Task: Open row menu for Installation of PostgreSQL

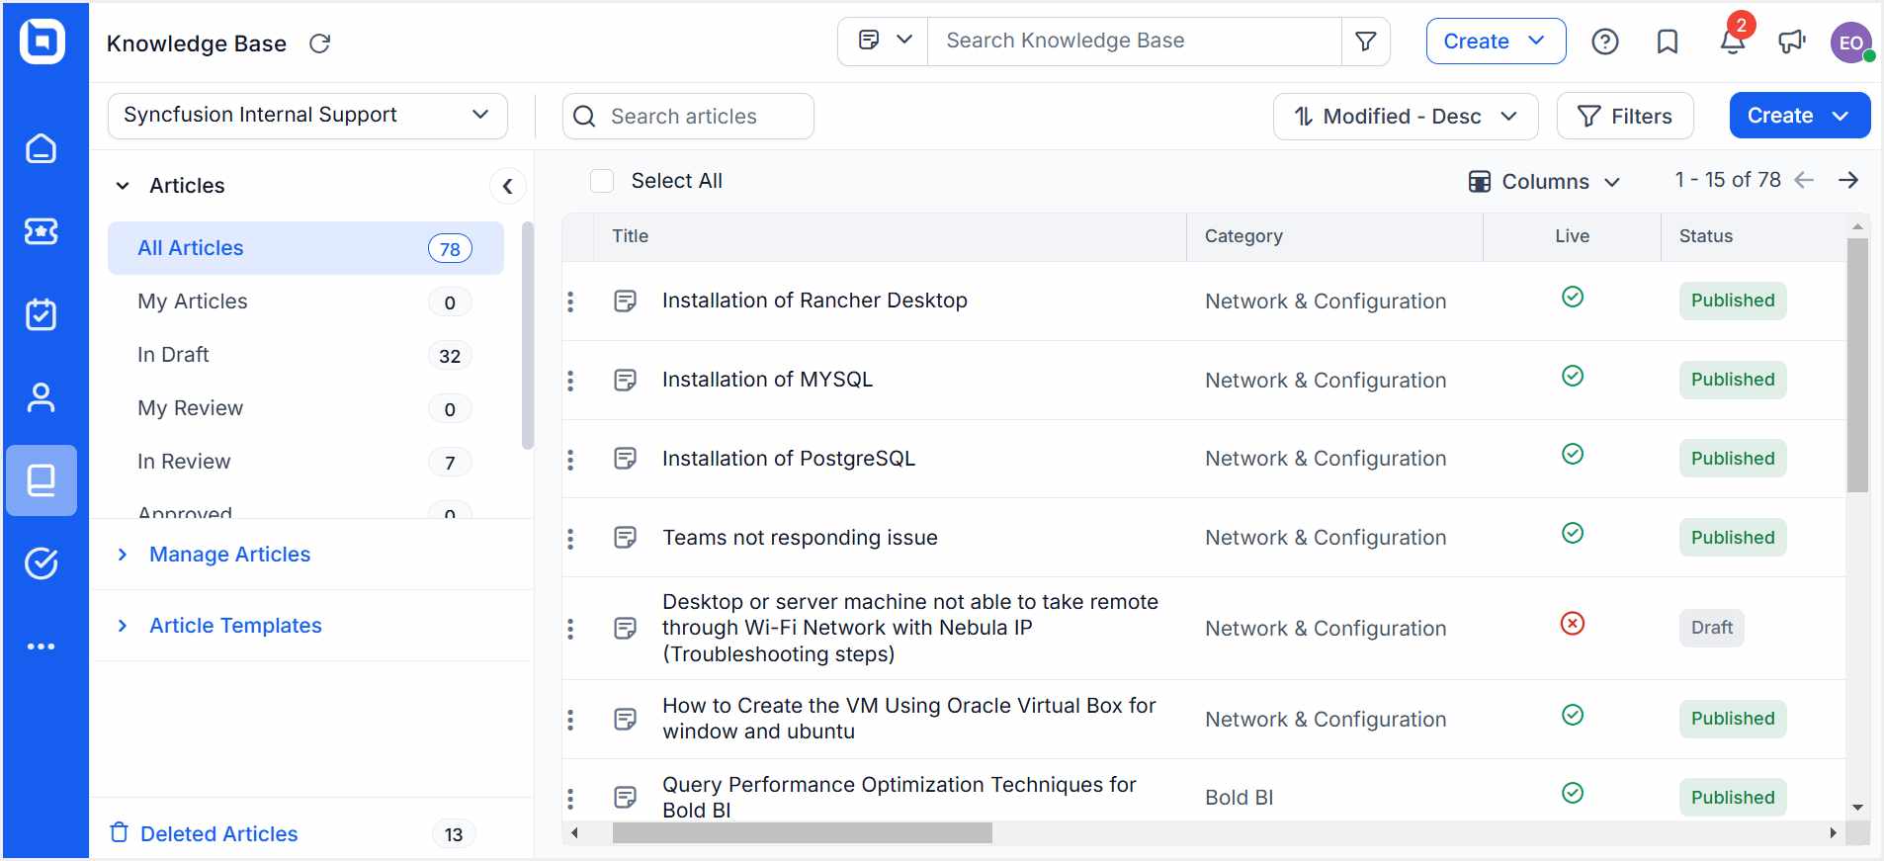Action: click(570, 460)
